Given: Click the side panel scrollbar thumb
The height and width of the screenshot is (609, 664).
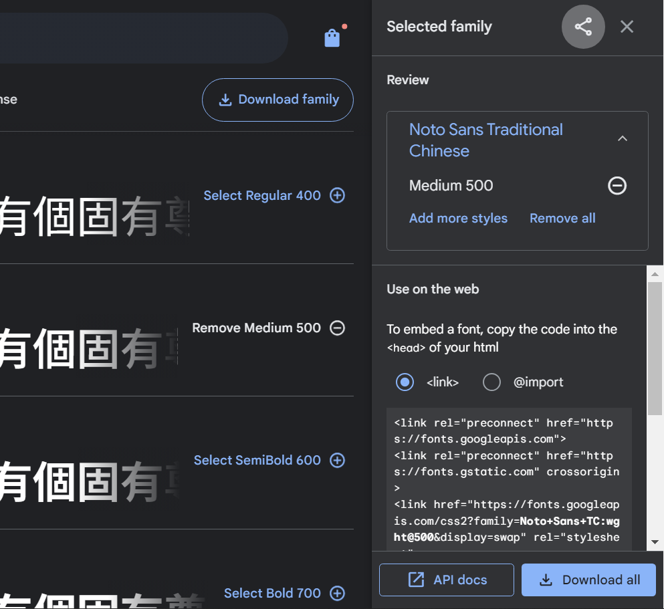Looking at the screenshot, I should [655, 349].
